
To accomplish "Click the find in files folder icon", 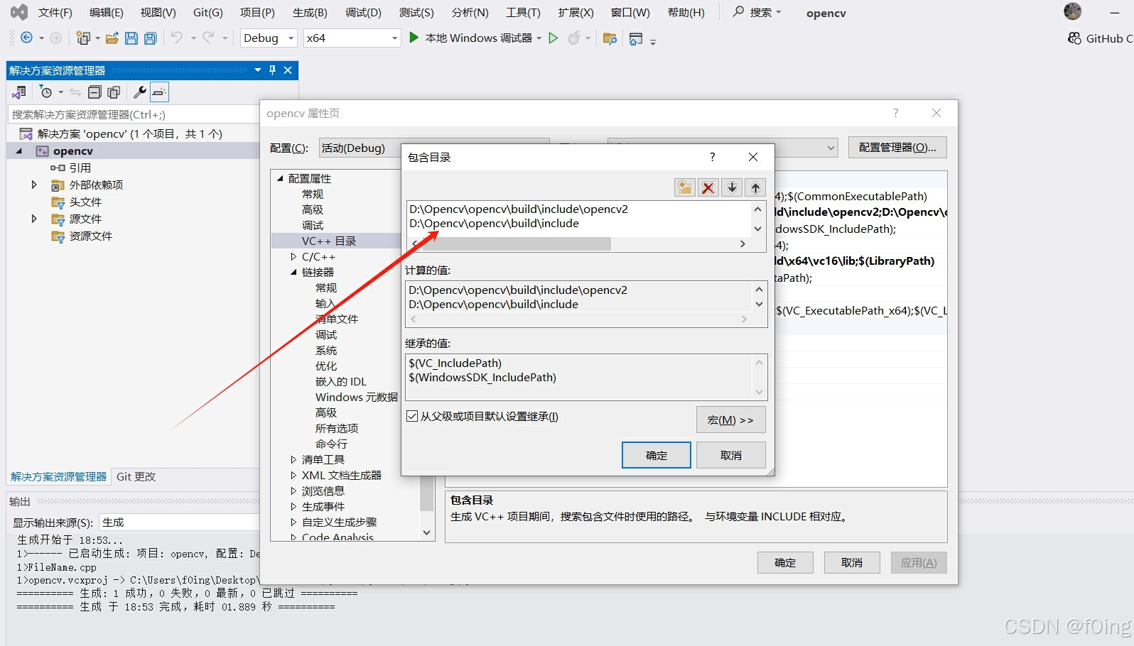I will coord(610,38).
